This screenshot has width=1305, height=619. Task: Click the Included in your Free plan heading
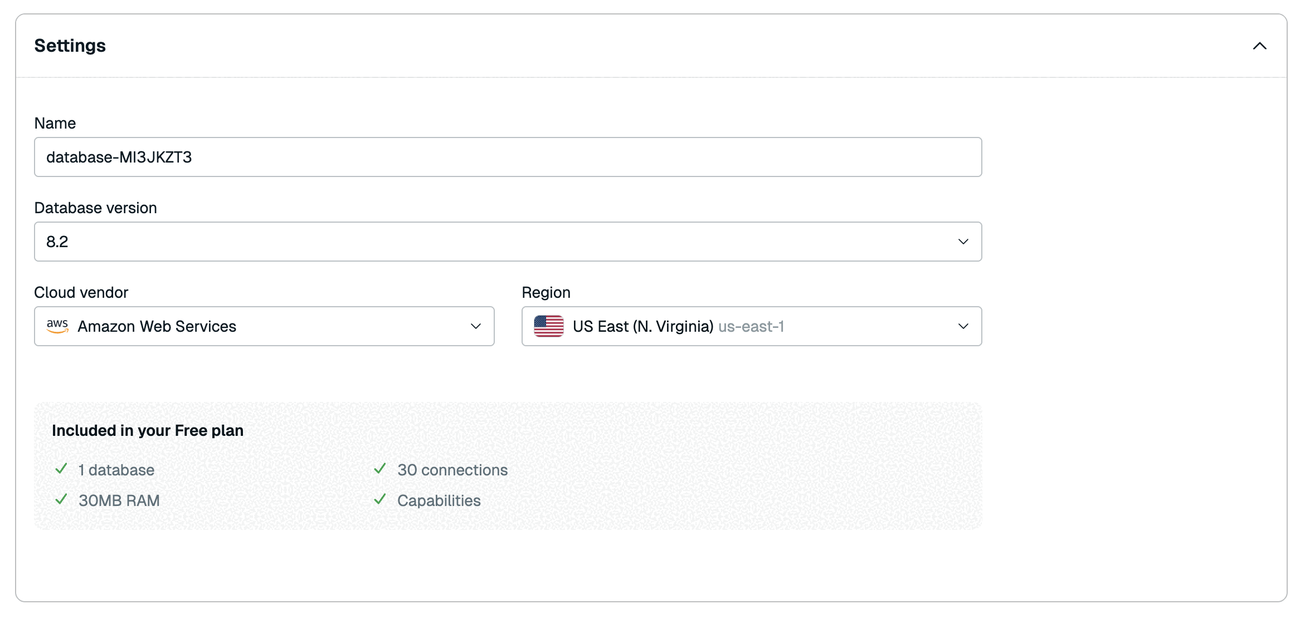(148, 430)
